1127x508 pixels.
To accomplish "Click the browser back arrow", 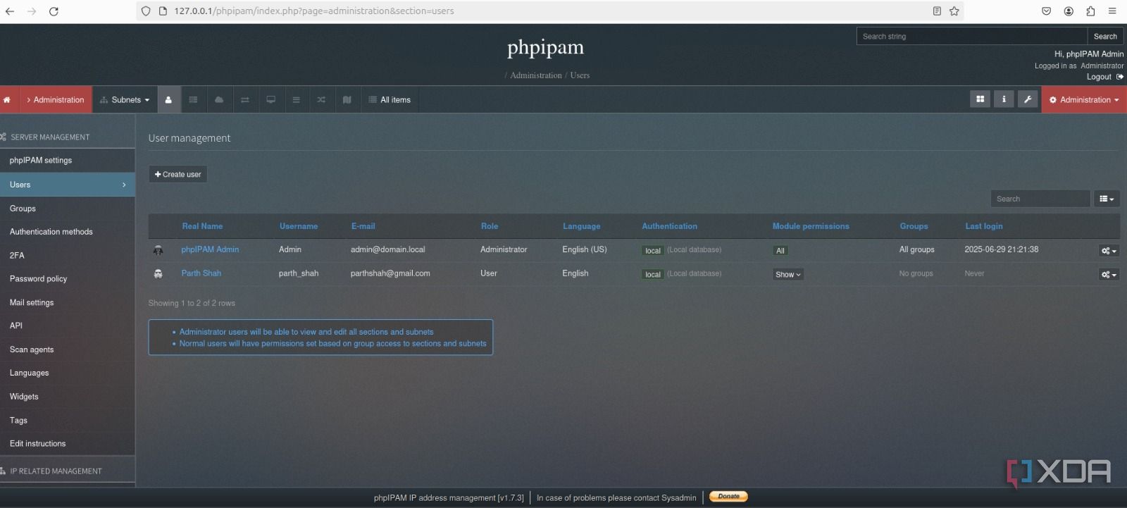I will click(10, 11).
